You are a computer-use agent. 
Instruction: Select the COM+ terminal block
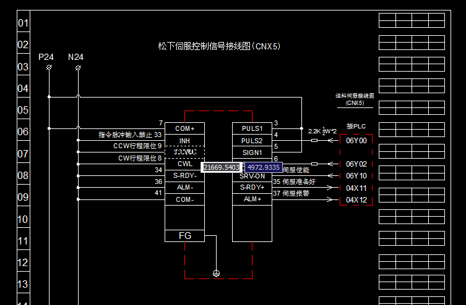[x=184, y=128]
